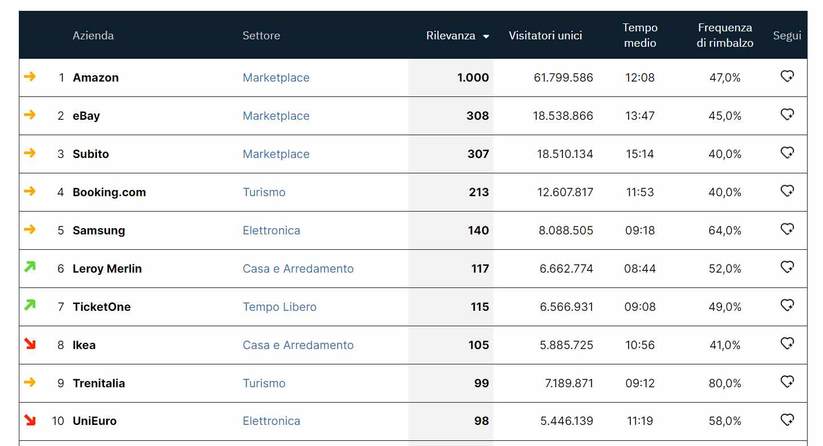
Task: Select UniEuro's relevance score 98
Action: tap(481, 421)
